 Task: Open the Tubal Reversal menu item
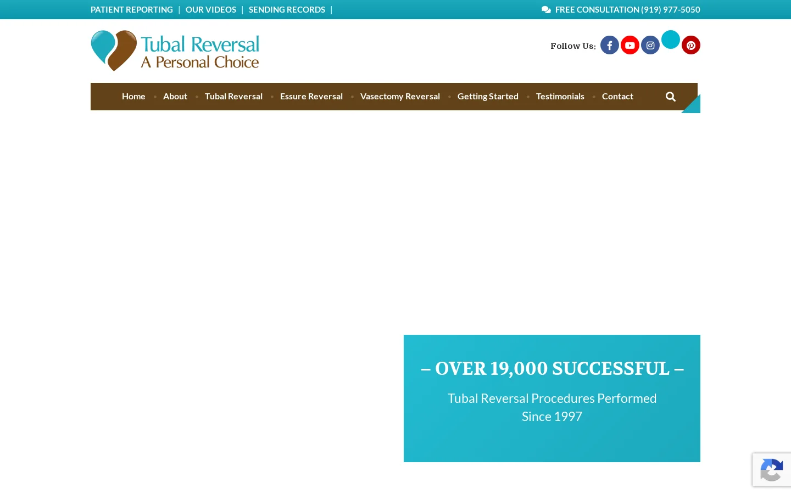click(233, 97)
